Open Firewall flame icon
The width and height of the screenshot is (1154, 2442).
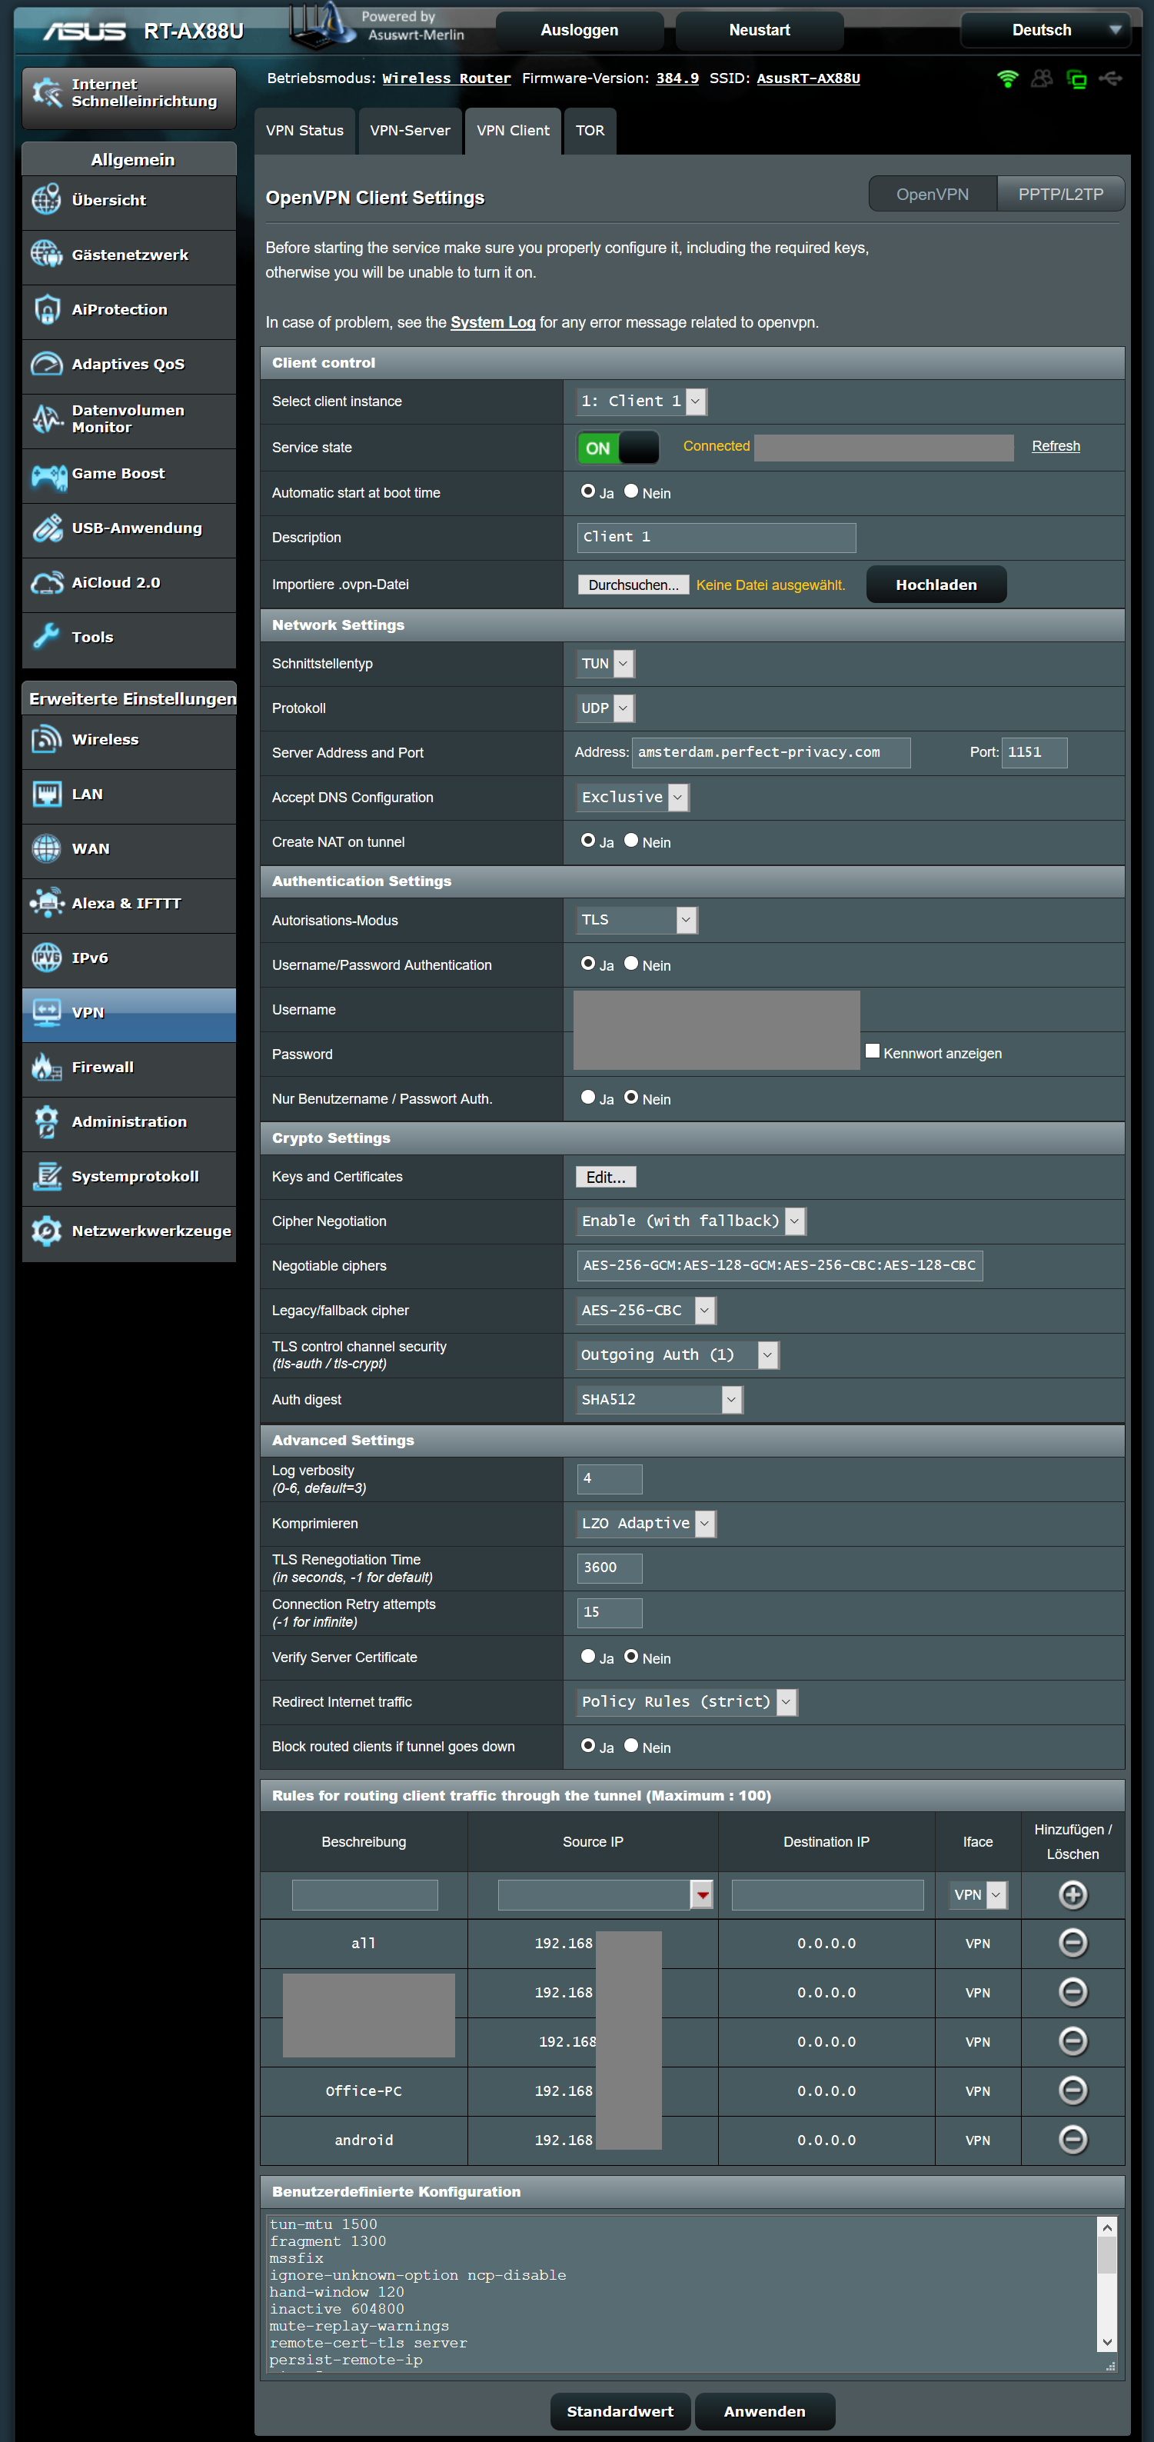tap(46, 1067)
